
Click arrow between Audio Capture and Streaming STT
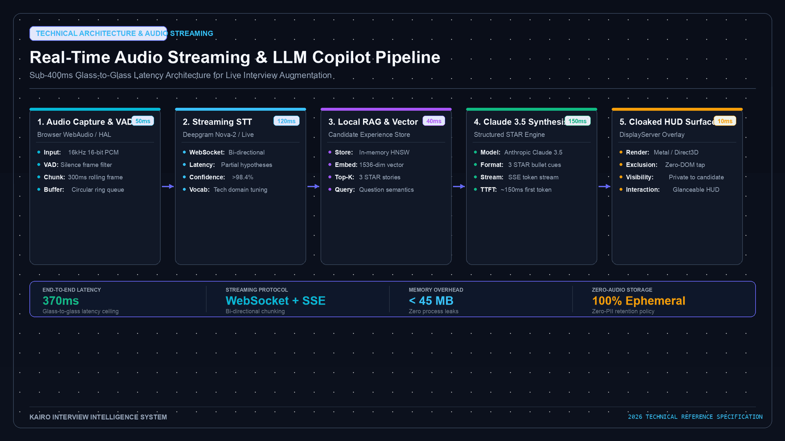tap(168, 186)
